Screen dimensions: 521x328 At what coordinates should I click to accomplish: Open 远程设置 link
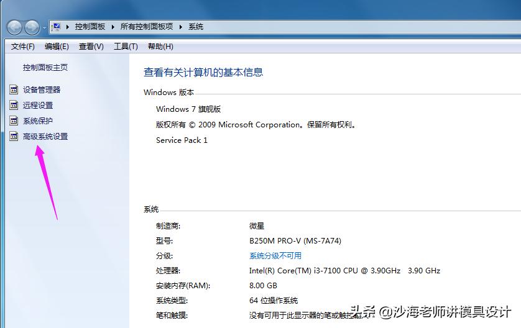click(38, 105)
